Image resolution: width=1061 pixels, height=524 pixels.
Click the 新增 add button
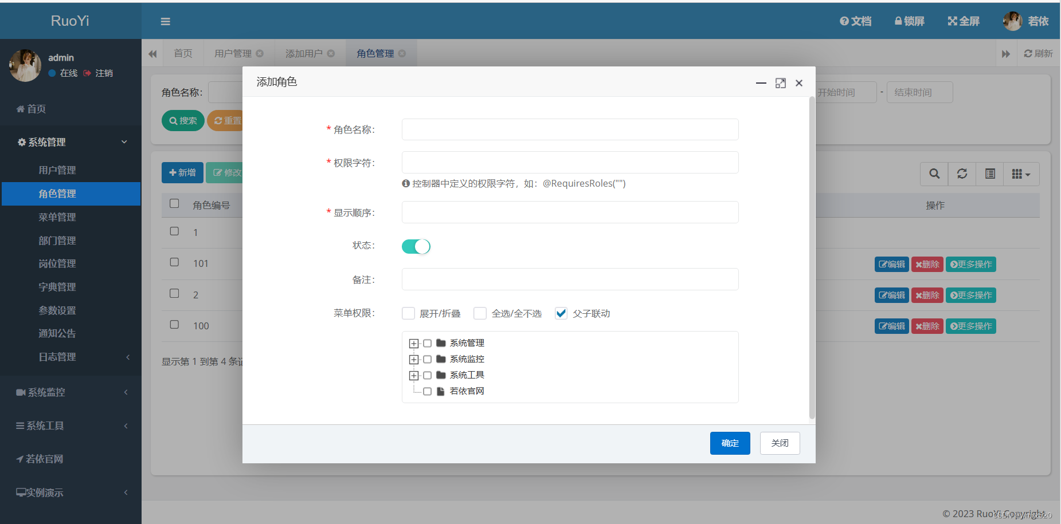coord(182,172)
